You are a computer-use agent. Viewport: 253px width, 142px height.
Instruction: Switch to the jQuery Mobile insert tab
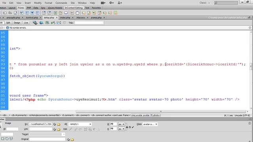pos(55,8)
